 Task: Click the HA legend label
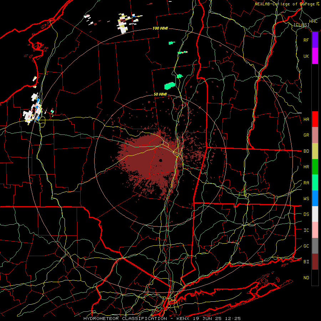306,119
